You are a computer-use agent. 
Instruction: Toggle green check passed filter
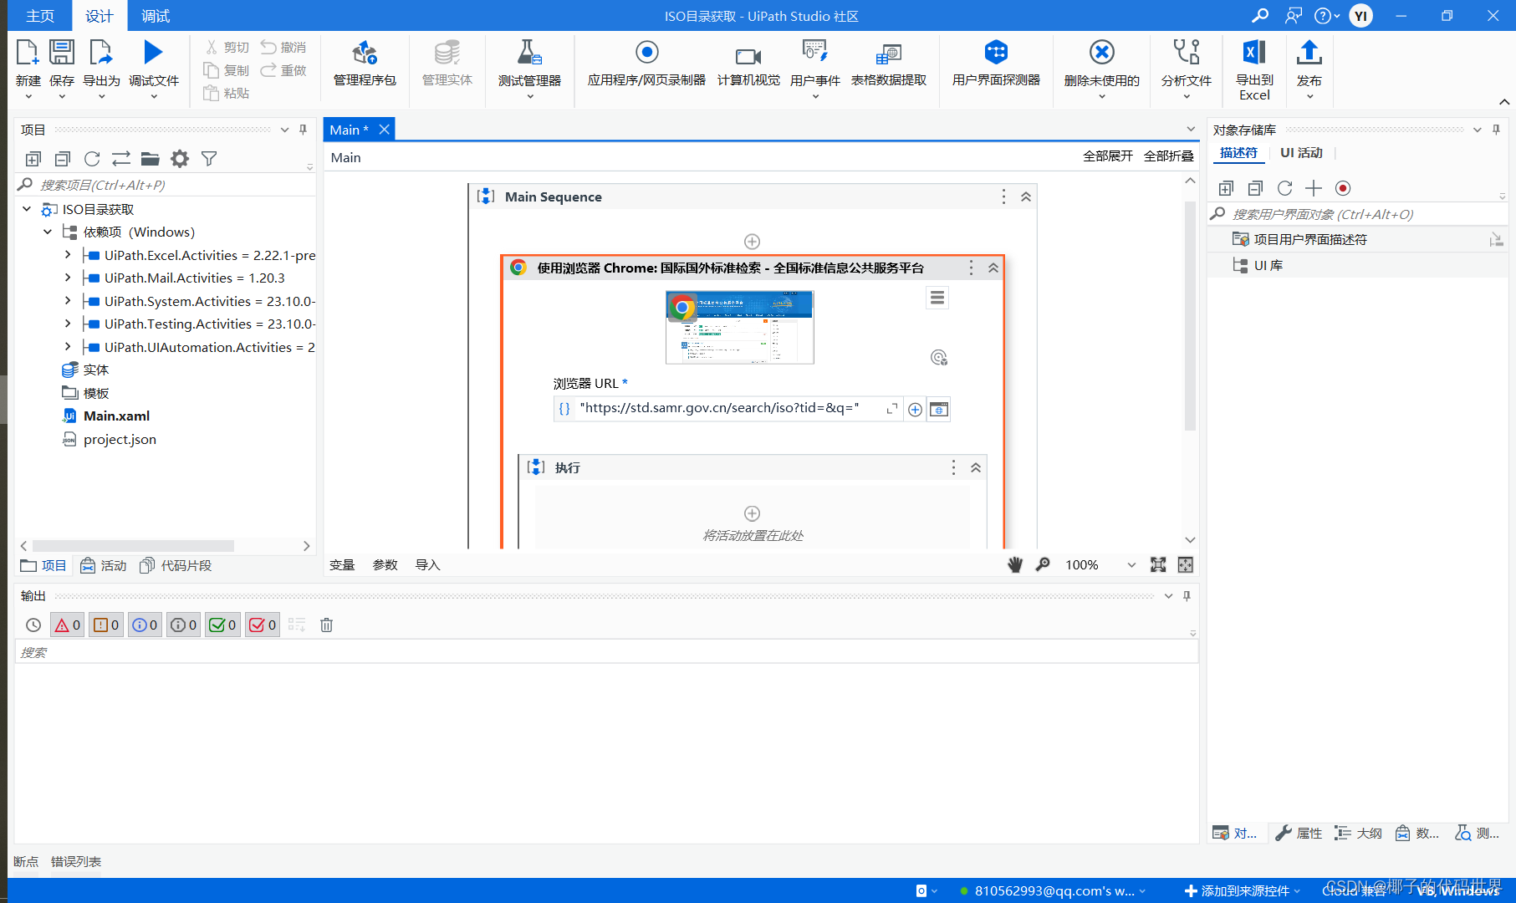click(x=223, y=625)
